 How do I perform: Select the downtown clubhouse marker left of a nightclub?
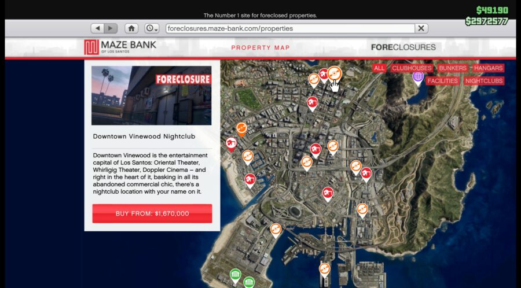click(x=315, y=150)
